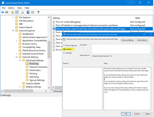Select the File Revocation folder
The height and width of the screenshot is (117, 154).
point(26,21)
